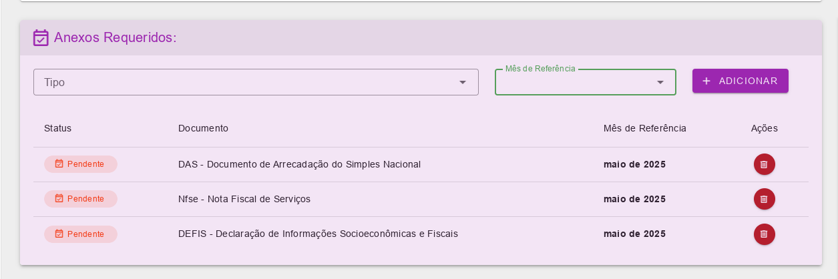Delete the DEFIS declaration row

764,234
